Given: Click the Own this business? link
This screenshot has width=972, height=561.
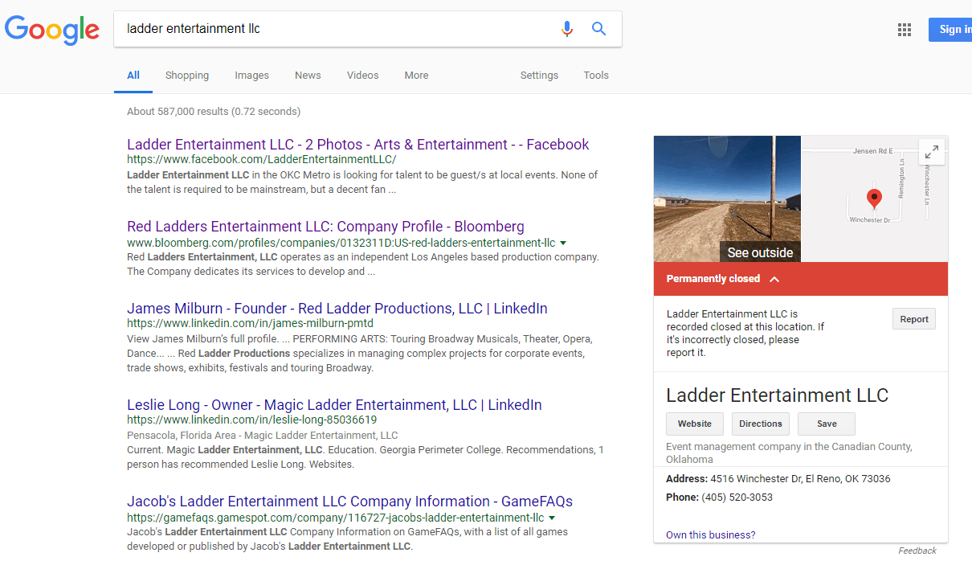Looking at the screenshot, I should [x=711, y=535].
